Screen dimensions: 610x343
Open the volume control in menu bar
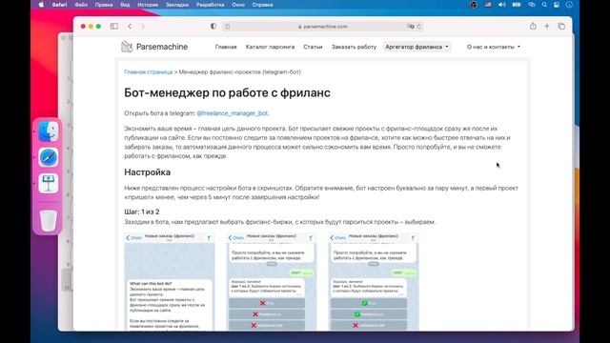coord(502,5)
